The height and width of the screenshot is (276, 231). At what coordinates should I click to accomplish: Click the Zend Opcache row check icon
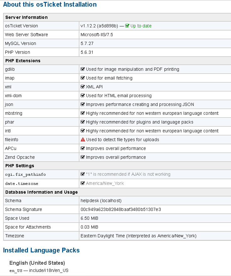[x=83, y=157]
